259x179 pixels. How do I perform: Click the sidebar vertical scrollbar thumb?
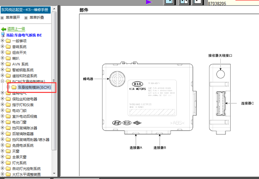[54, 81]
